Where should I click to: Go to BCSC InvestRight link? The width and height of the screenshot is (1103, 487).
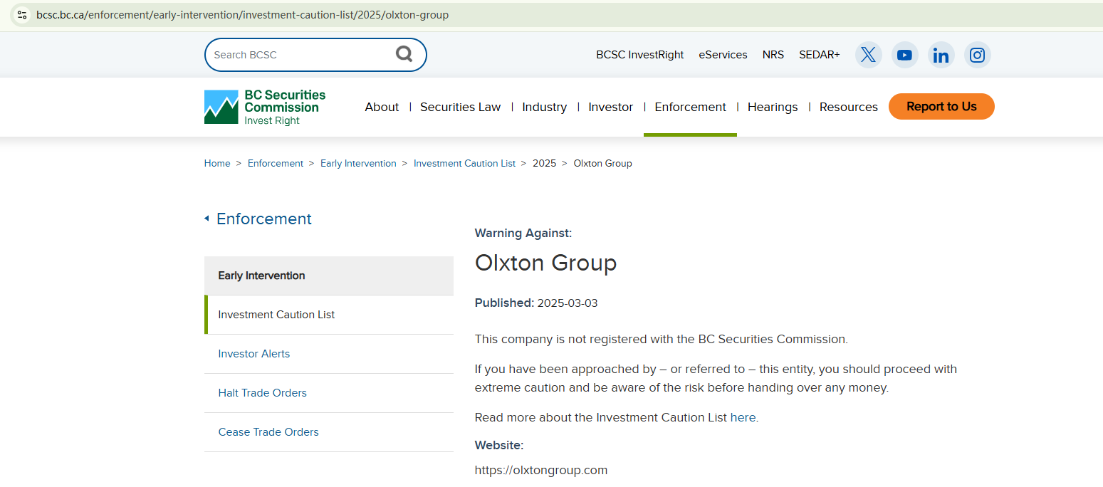click(639, 55)
